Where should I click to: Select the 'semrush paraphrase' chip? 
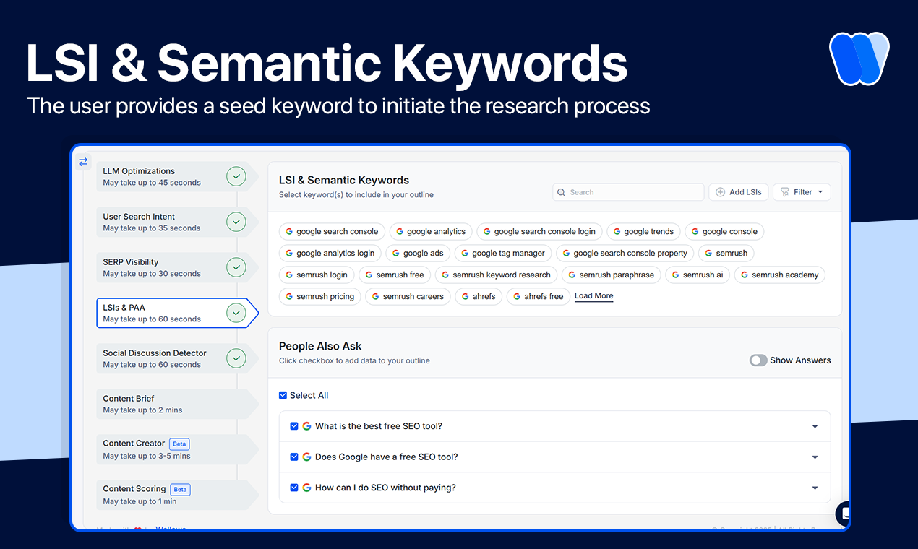pyautogui.click(x=612, y=275)
